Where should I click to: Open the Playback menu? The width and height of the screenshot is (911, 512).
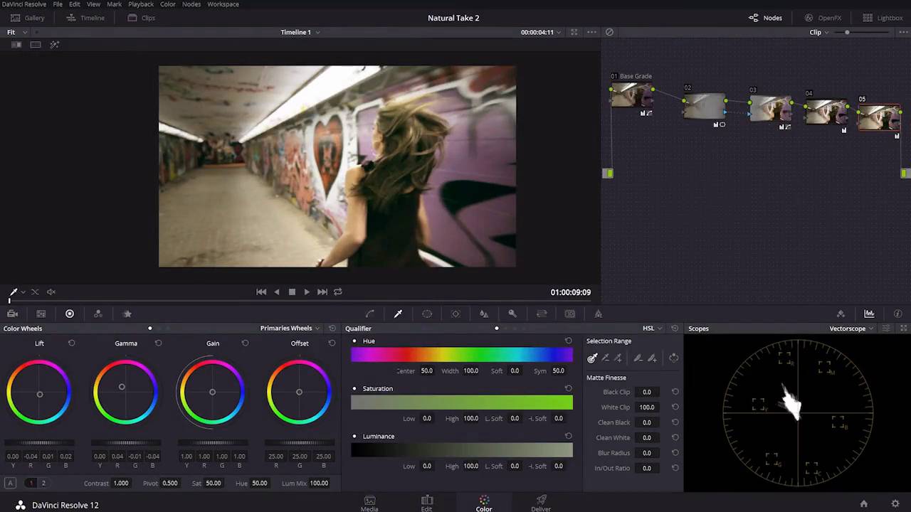point(141,4)
